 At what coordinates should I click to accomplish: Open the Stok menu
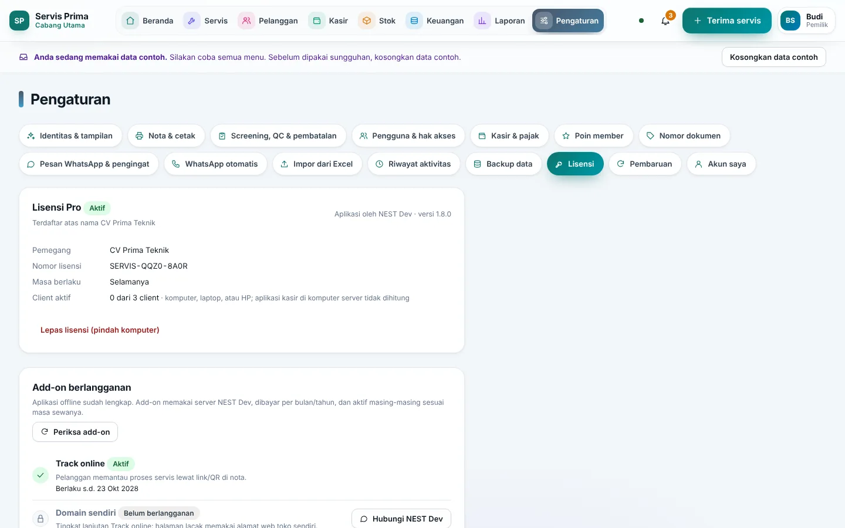point(377,21)
